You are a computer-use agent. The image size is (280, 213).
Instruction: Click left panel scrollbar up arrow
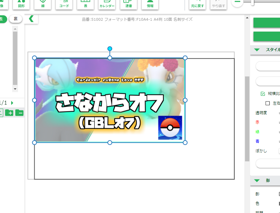pyautogui.click(x=15, y=29)
